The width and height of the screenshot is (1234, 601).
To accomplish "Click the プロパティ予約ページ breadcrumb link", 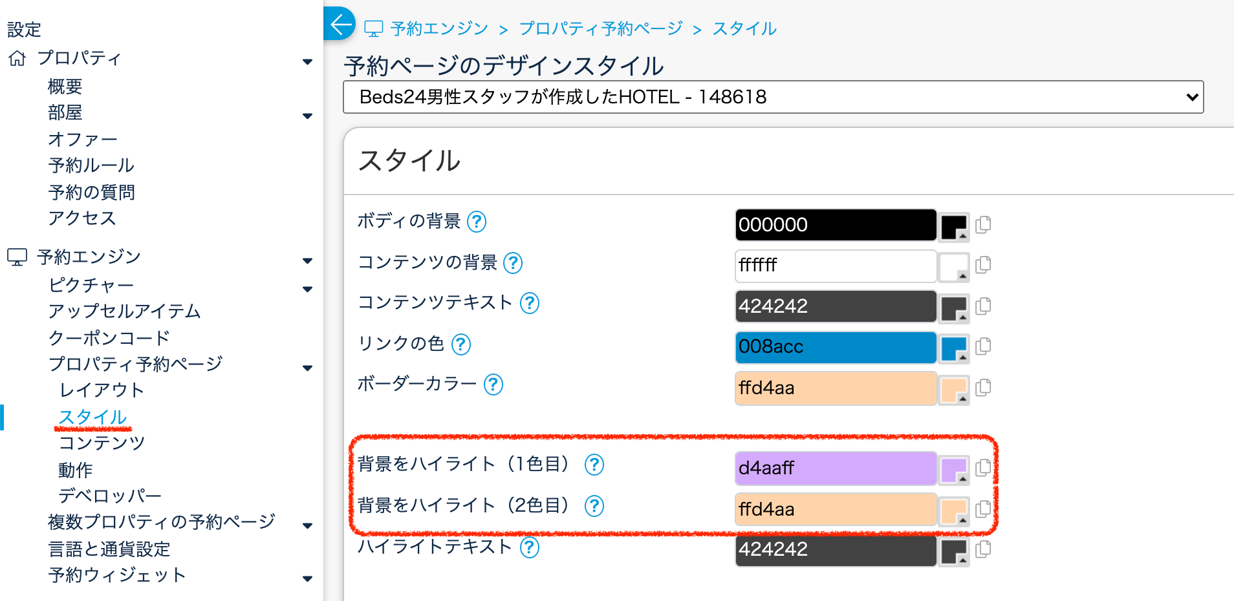I will [x=600, y=28].
